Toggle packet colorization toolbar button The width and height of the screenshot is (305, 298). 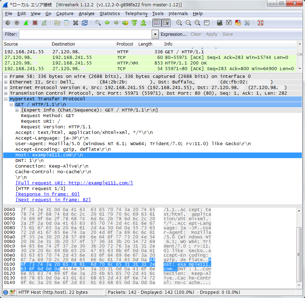(157, 23)
